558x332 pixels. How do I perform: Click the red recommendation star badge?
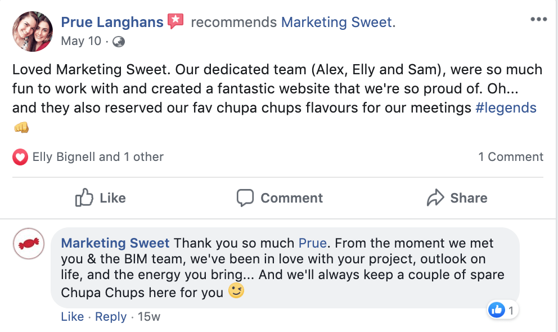(176, 22)
